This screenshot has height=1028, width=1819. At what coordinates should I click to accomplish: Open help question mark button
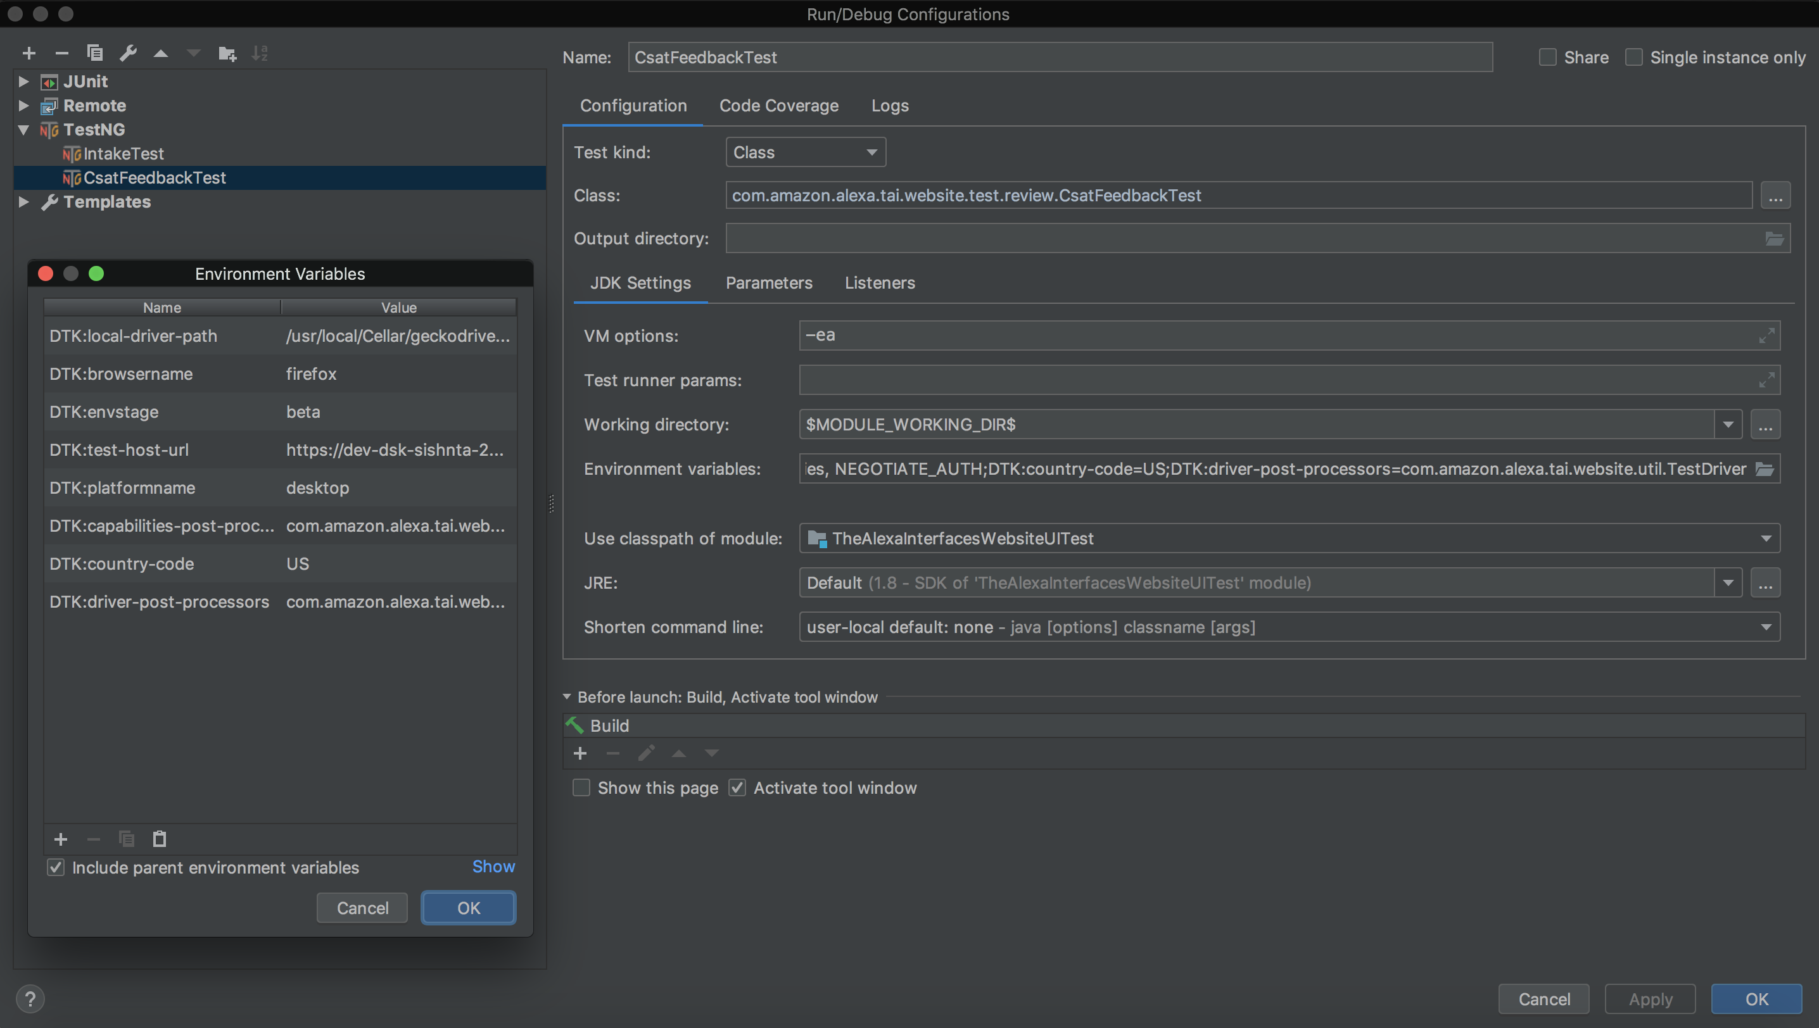(x=30, y=999)
